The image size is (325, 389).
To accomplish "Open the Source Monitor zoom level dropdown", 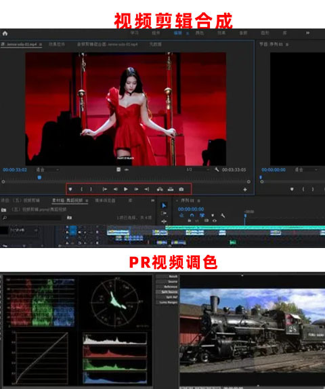I will click(x=47, y=169).
